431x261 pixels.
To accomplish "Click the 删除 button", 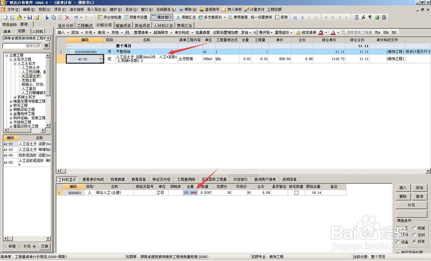I will click(x=403, y=196).
